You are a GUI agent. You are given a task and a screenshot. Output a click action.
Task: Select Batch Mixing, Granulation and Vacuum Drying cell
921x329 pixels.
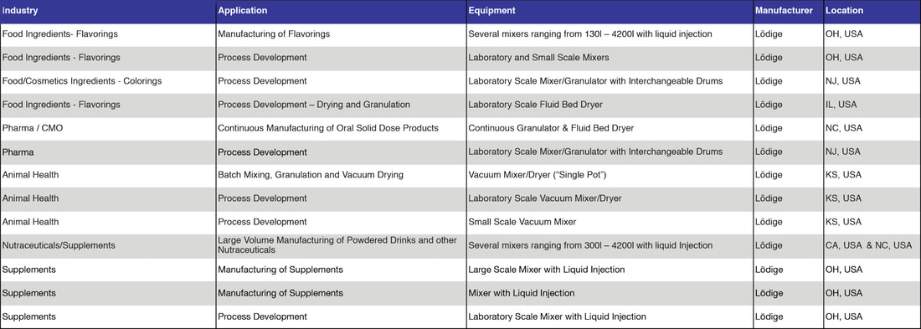click(x=342, y=176)
